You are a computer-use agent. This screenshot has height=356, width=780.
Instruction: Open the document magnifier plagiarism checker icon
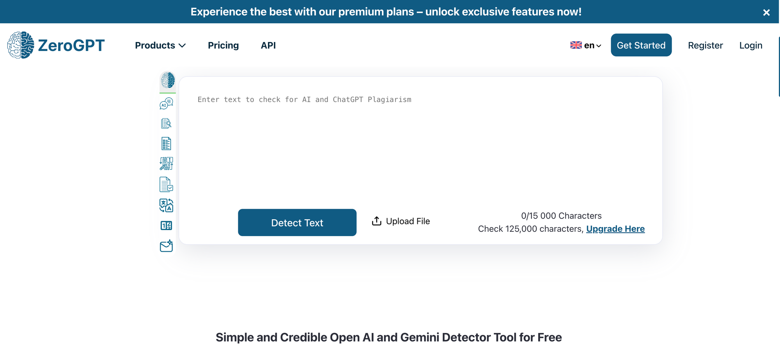coord(166,123)
